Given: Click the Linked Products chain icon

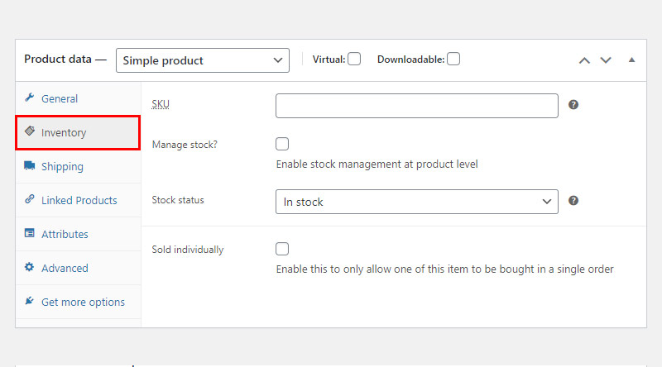Looking at the screenshot, I should (29, 199).
